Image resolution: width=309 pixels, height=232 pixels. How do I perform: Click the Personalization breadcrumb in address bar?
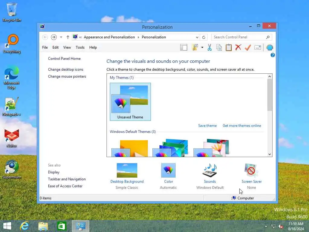pos(154,37)
